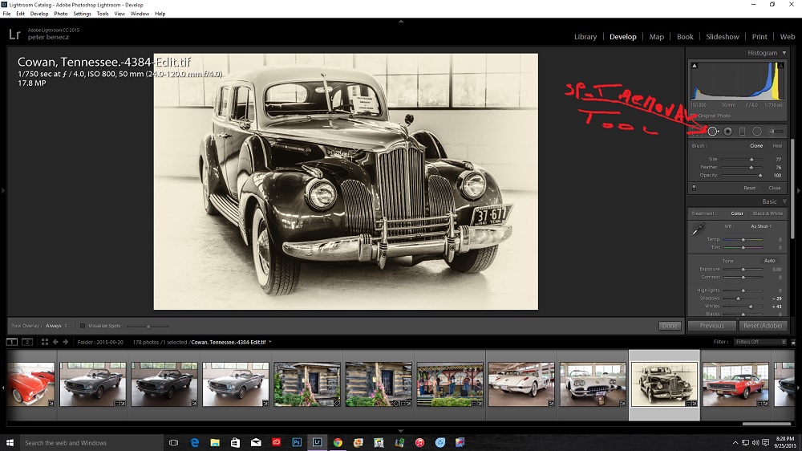802x451 pixels.
Task: Pick the White Balance eyedropper tool
Action: coord(699,230)
